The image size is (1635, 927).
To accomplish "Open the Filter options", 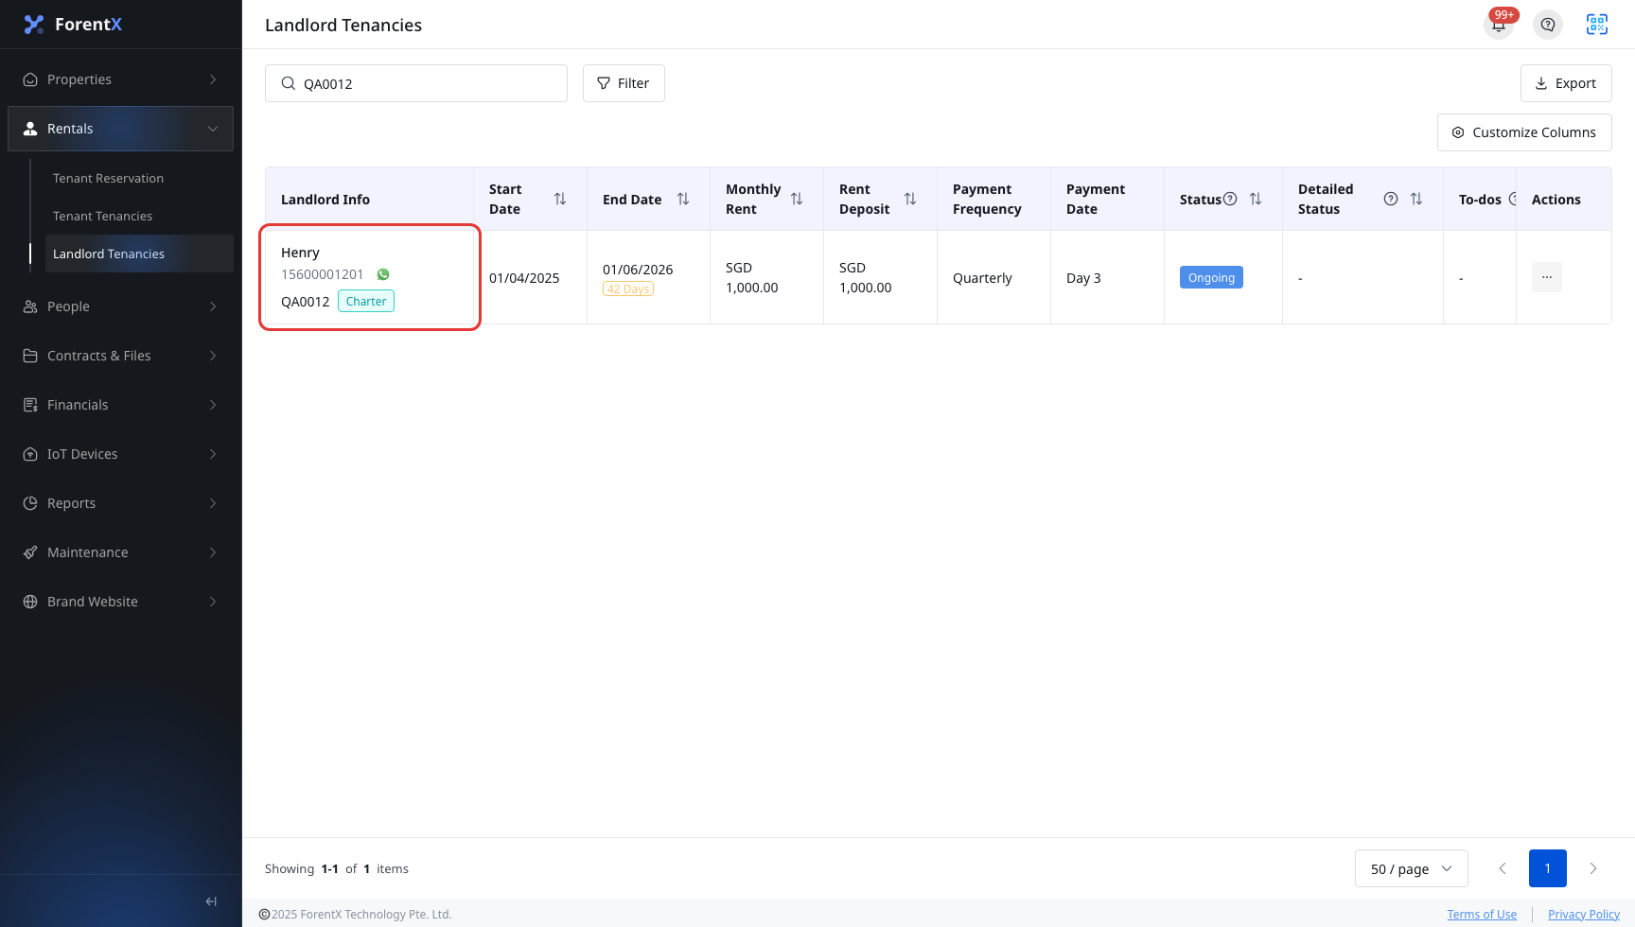I will pyautogui.click(x=624, y=83).
